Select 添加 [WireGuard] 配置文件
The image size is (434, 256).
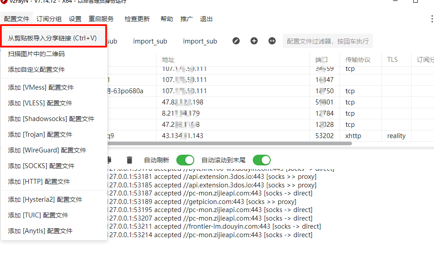54,150
